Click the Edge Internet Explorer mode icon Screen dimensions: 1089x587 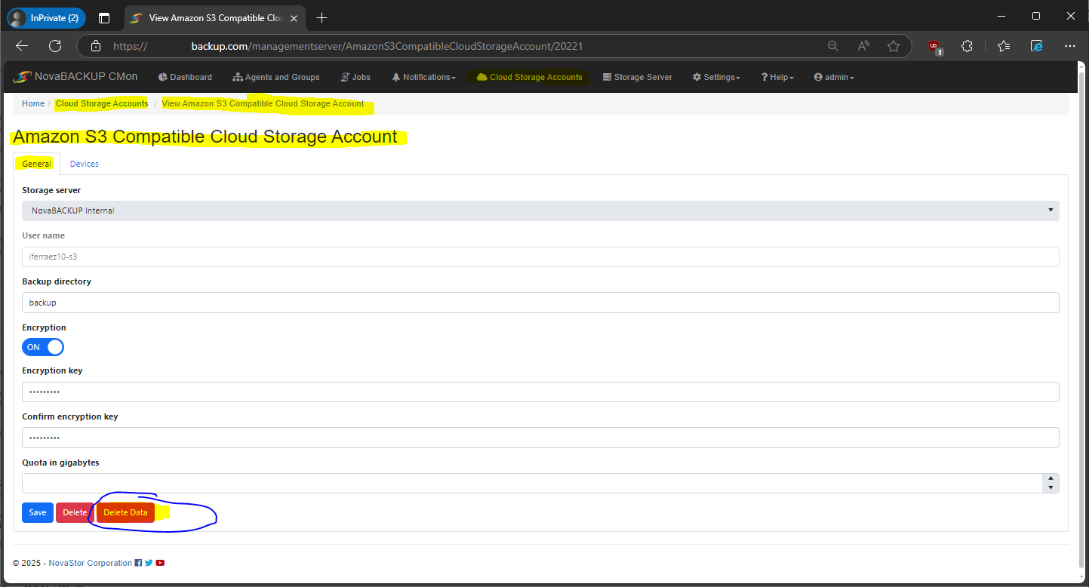coord(1037,46)
